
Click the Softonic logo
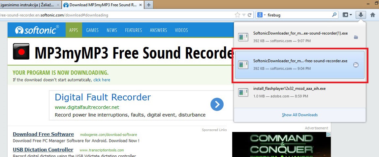coord(37,30)
